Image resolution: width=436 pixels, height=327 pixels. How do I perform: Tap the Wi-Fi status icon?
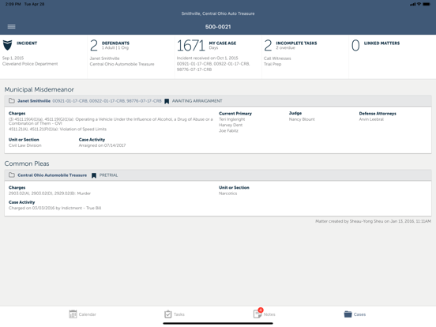(x=419, y=4)
